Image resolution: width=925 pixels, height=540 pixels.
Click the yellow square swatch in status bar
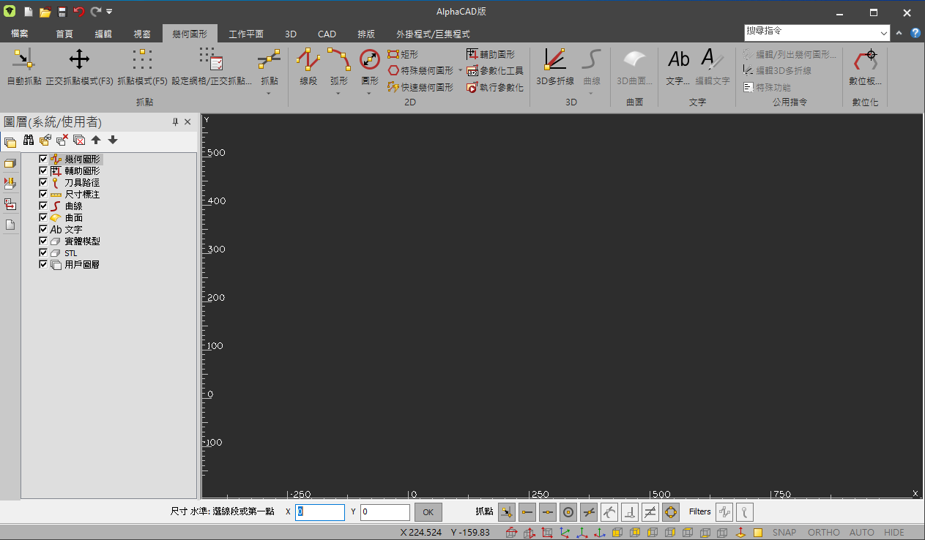(758, 533)
